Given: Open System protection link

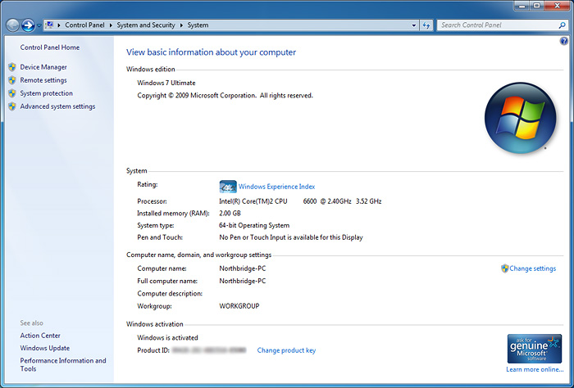Looking at the screenshot, I should pos(47,93).
